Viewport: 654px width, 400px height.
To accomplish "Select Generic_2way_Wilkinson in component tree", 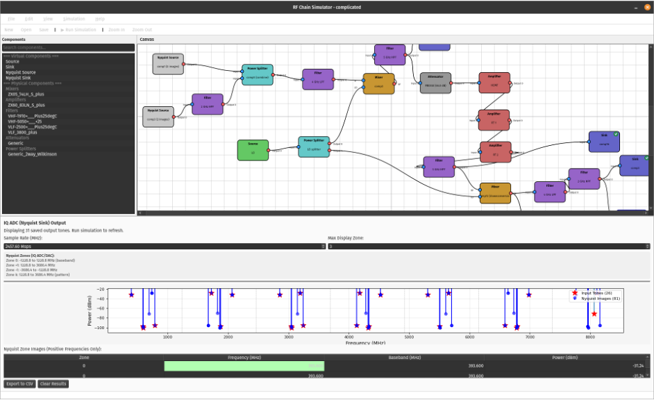I will pyautogui.click(x=32, y=154).
